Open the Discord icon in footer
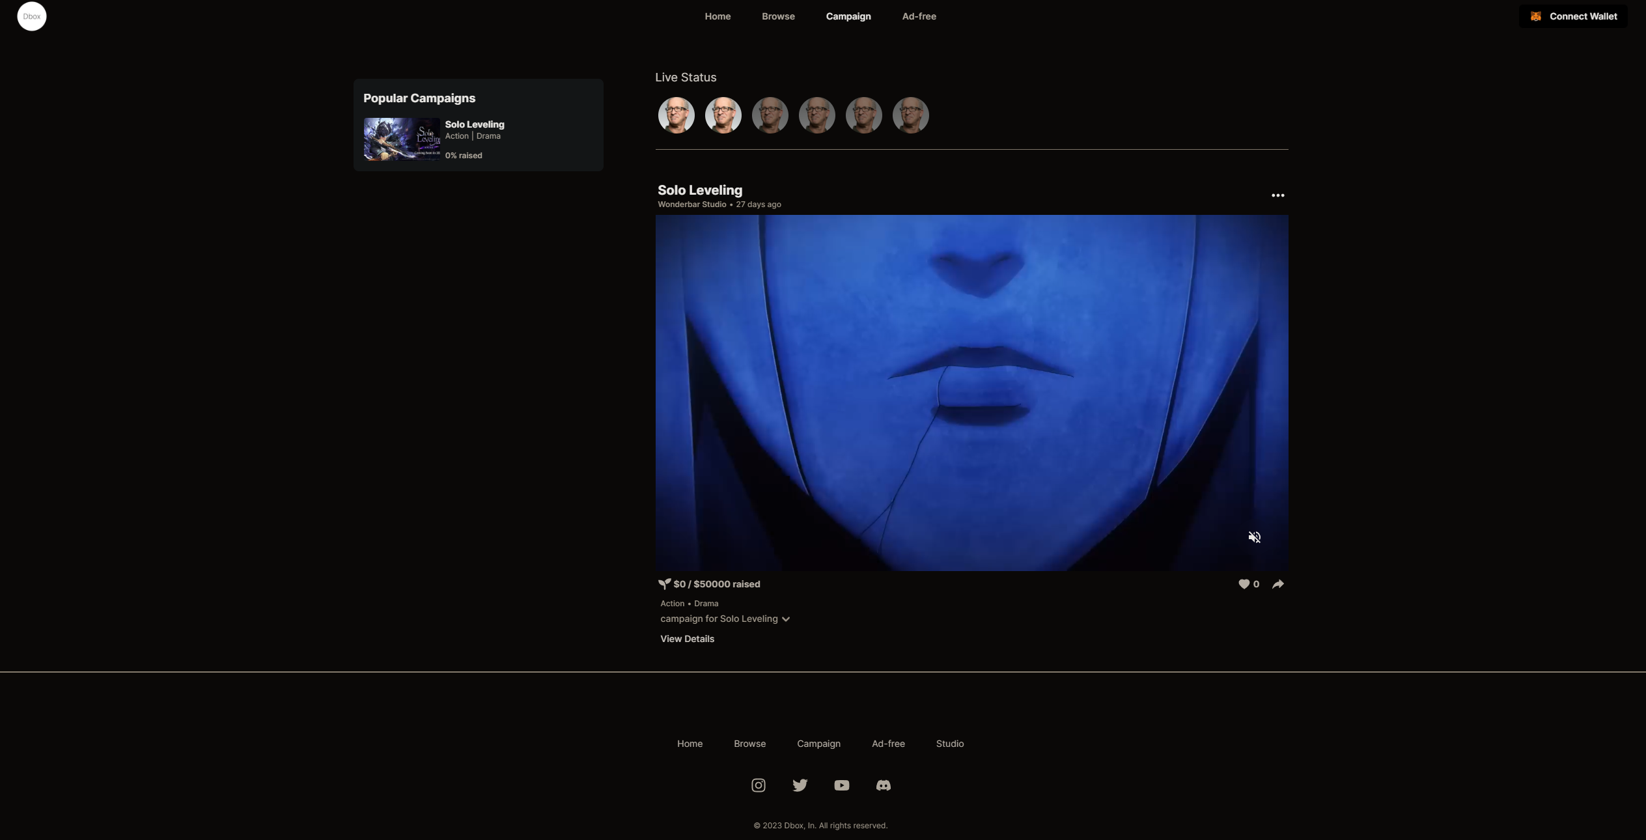 click(884, 785)
